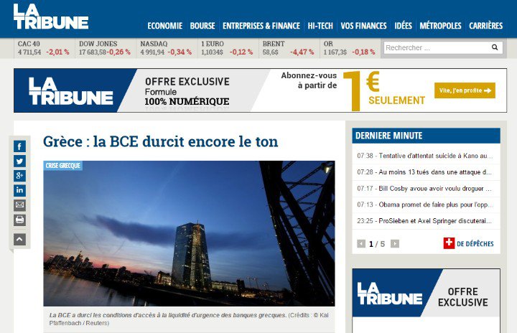Open the BOURSE section
The image size is (517, 333).
(x=202, y=26)
